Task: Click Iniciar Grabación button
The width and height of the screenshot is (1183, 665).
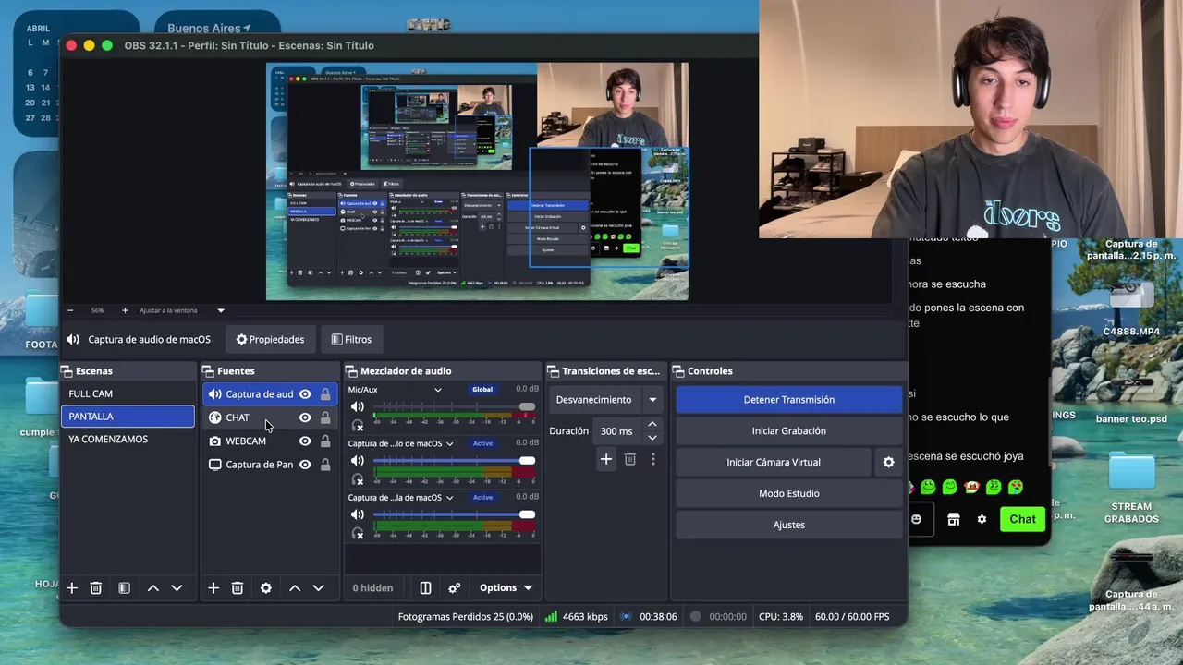Action: pyautogui.click(x=789, y=431)
